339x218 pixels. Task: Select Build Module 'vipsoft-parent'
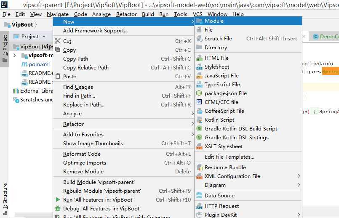pos(123,182)
